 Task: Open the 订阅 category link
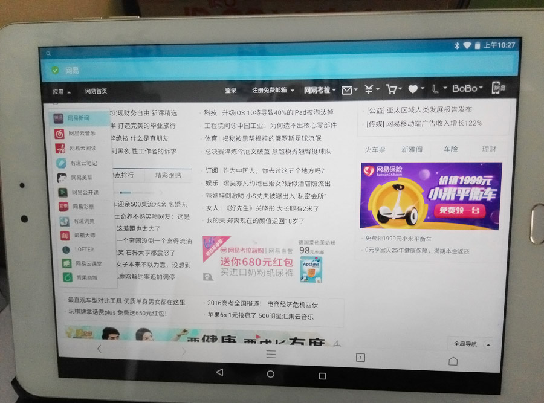point(212,170)
